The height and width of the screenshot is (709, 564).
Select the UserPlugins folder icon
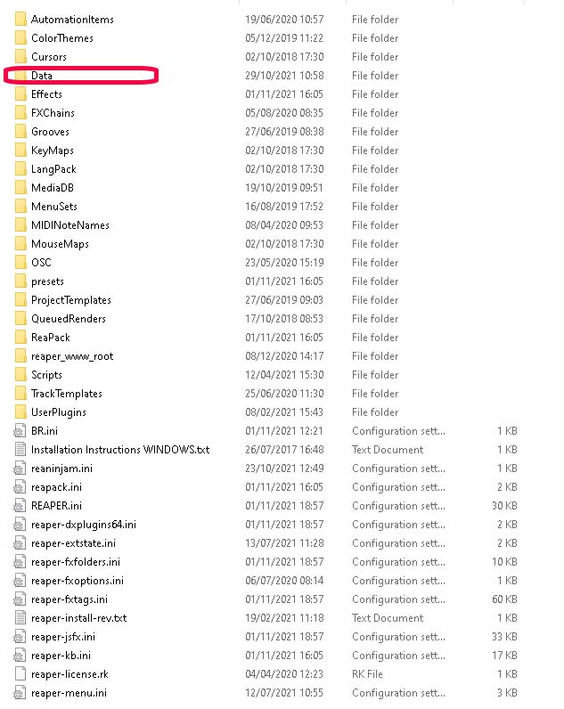point(20,412)
